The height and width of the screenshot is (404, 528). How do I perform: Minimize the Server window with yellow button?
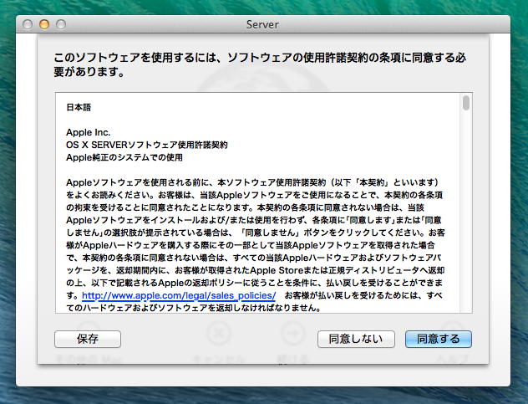(x=44, y=24)
